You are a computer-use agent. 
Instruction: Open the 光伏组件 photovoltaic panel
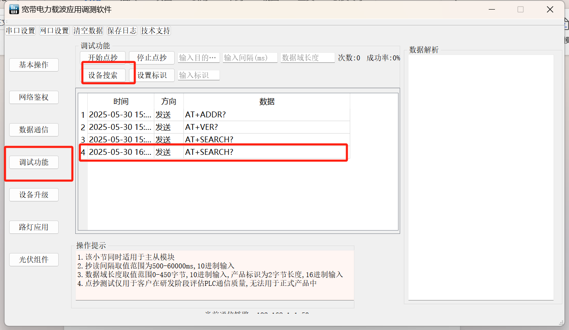tap(34, 259)
